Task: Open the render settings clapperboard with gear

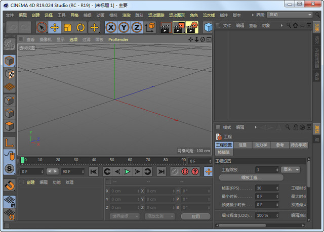Action: pyautogui.click(x=192, y=27)
